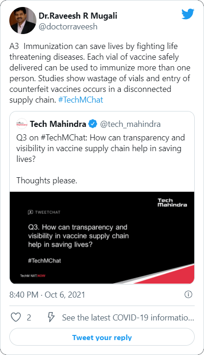
Task: Click the likes count number 2
Action: 29,318
